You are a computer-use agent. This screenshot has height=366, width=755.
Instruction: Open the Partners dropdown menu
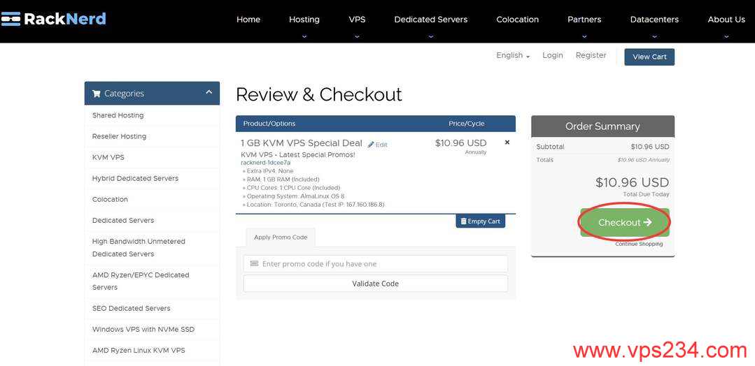tap(584, 20)
